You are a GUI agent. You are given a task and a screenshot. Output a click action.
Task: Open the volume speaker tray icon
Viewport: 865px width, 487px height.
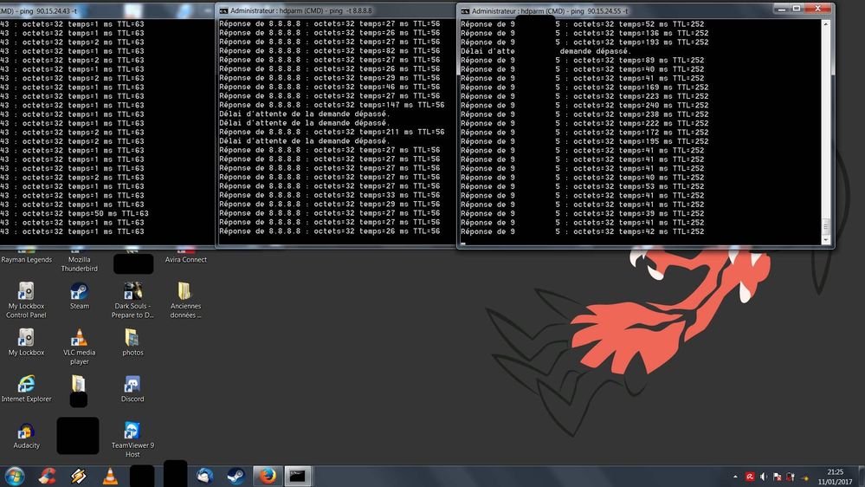[764, 477]
